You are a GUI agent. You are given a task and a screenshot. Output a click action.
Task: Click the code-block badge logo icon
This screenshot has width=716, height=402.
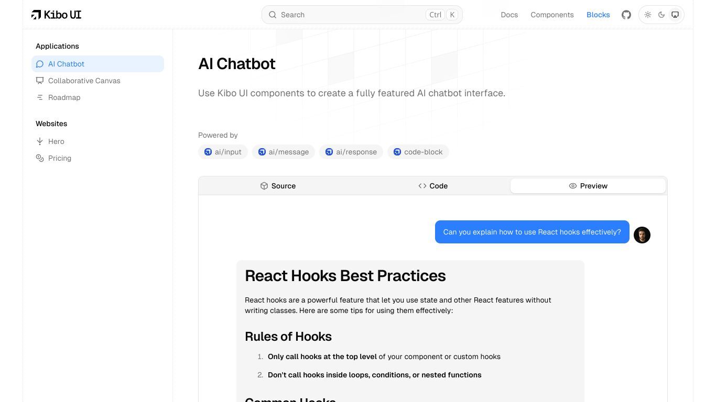tap(397, 152)
